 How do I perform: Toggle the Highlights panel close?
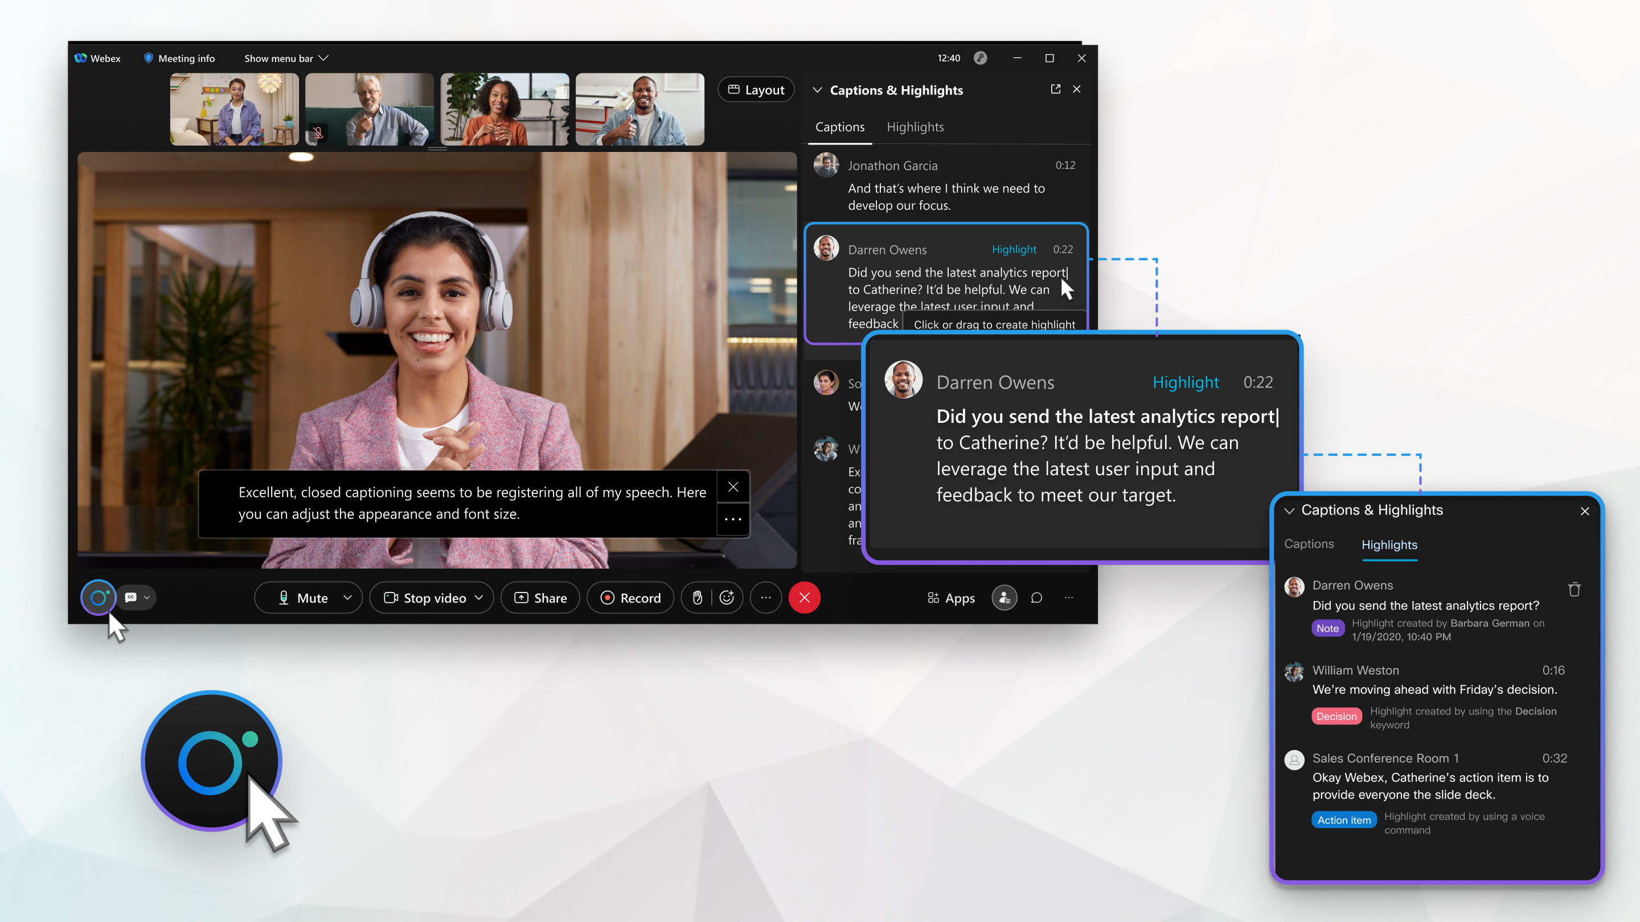[x=1585, y=511]
